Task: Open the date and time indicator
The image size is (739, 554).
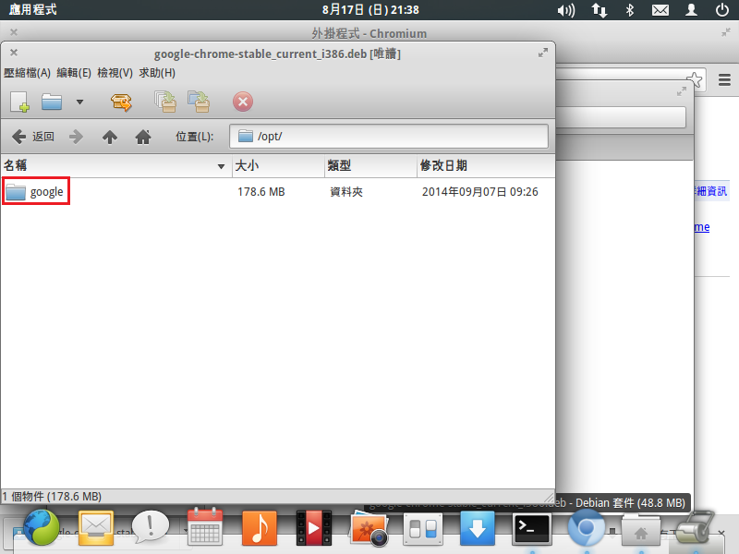Action: [x=370, y=10]
